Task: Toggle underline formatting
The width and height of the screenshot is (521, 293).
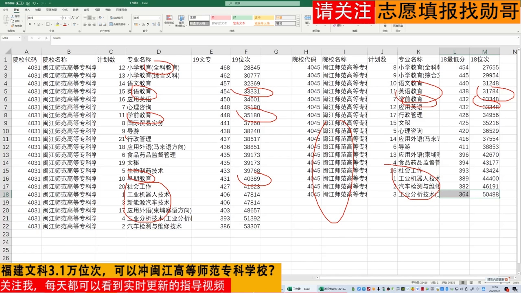Action: coord(38,24)
